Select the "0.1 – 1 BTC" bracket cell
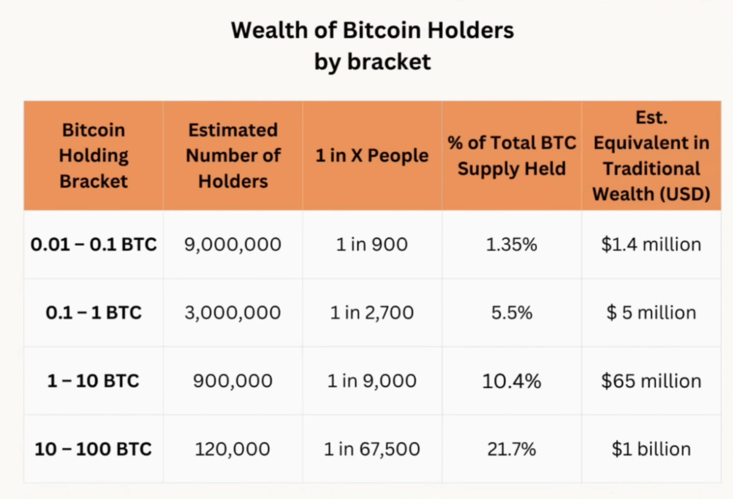Image resolution: width=733 pixels, height=499 pixels. pos(94,313)
